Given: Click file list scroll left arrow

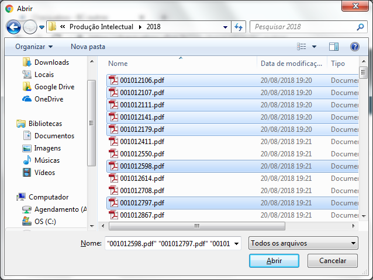Looking at the screenshot, I should tap(103, 226).
